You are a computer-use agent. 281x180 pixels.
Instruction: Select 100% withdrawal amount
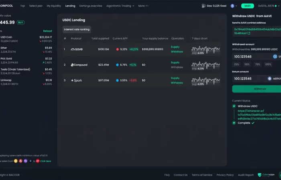coord(268,64)
